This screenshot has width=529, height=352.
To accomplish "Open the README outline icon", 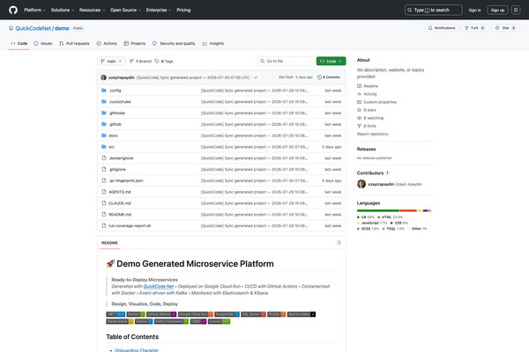I will tap(339, 243).
